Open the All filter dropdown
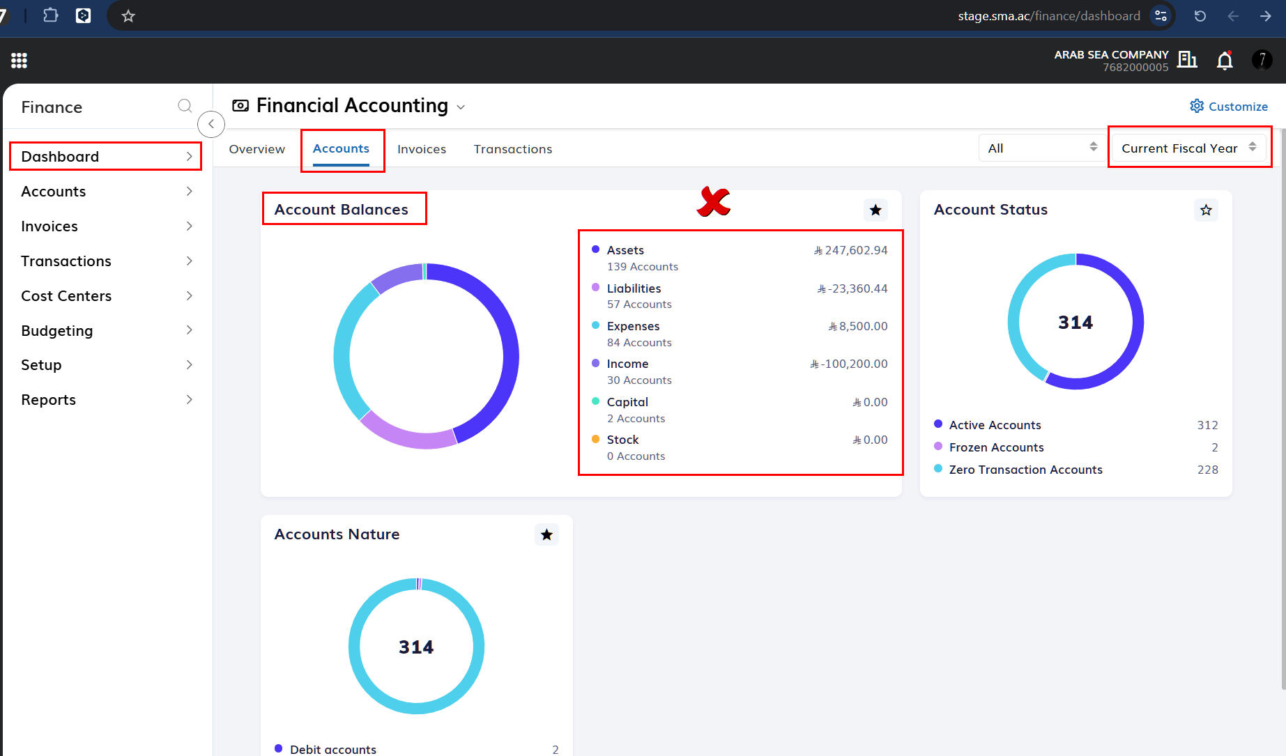Image resolution: width=1286 pixels, height=756 pixels. (x=1041, y=148)
